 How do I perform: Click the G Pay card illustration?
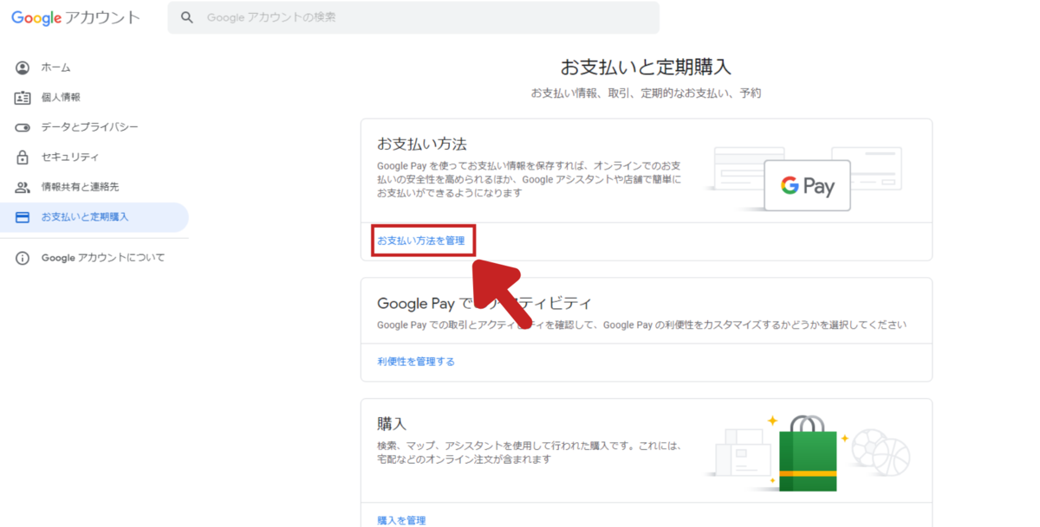(x=807, y=186)
